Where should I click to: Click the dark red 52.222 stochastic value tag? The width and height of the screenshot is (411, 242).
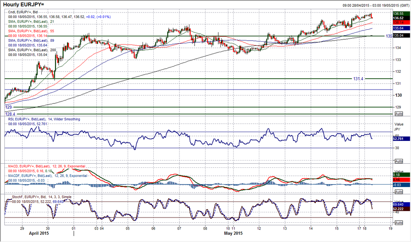tap(401, 209)
